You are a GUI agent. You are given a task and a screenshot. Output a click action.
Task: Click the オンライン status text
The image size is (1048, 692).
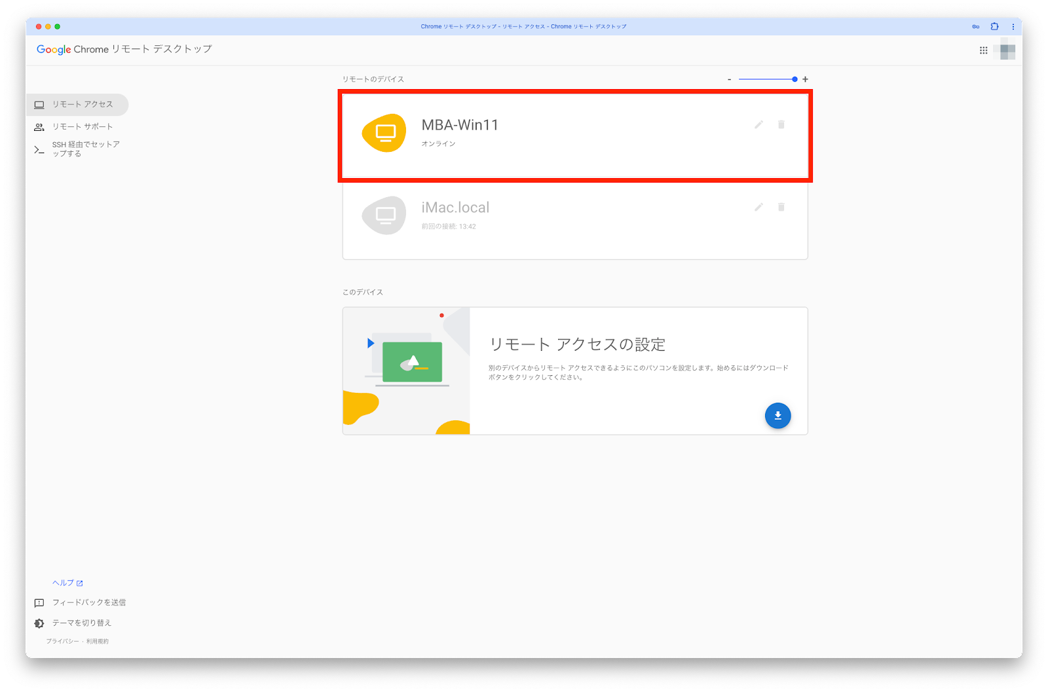click(x=438, y=144)
